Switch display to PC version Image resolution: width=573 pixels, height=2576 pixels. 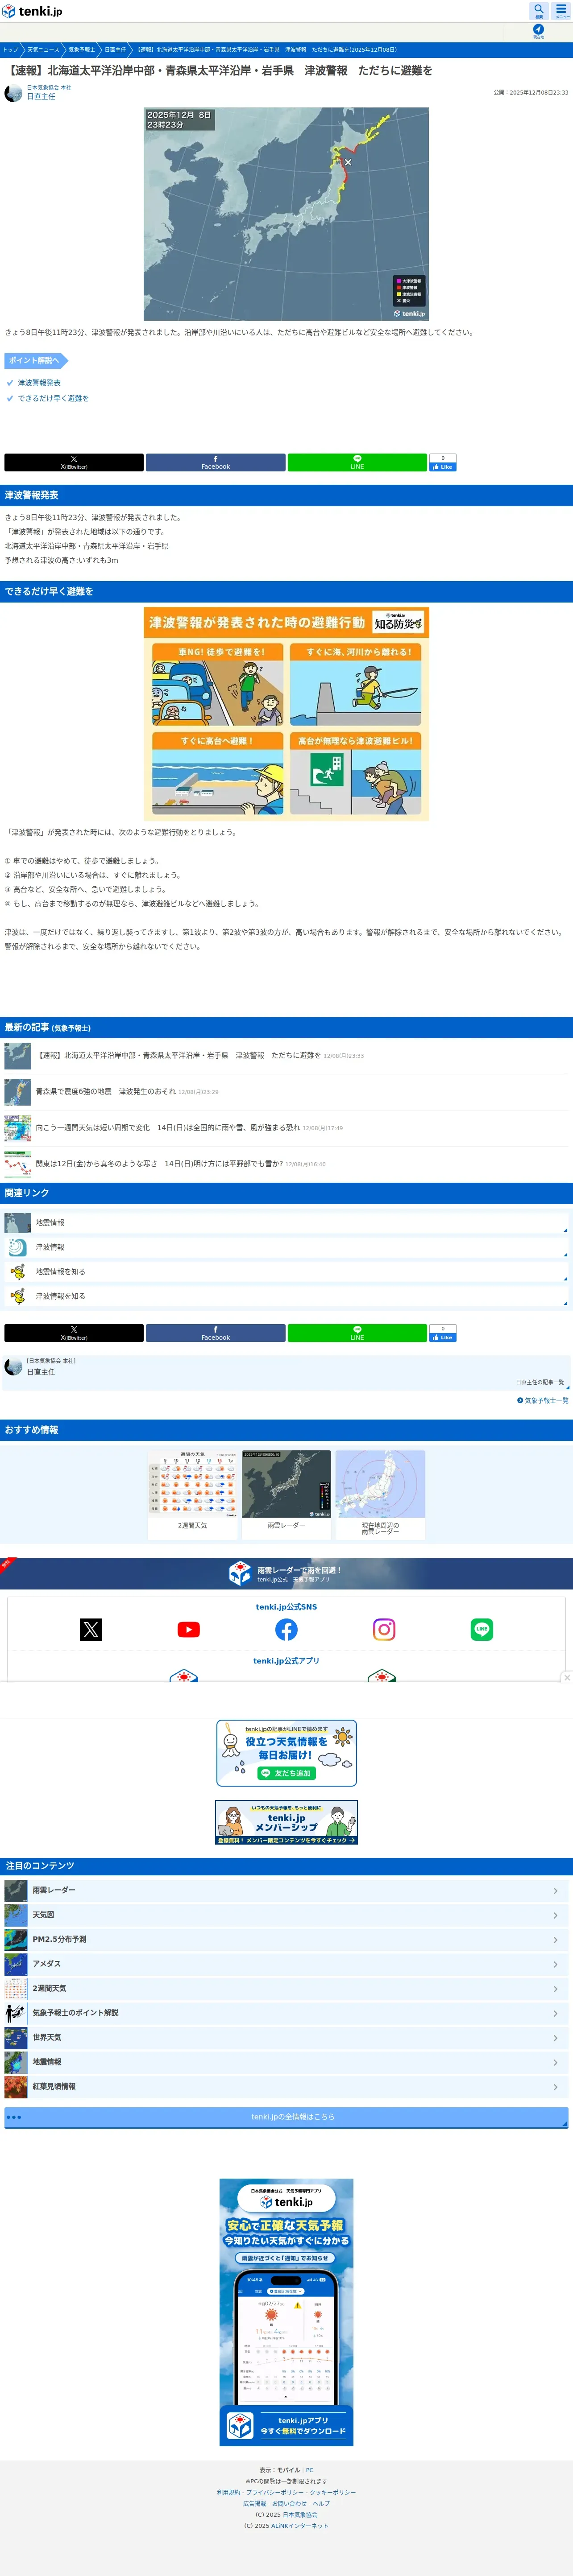tap(310, 2470)
